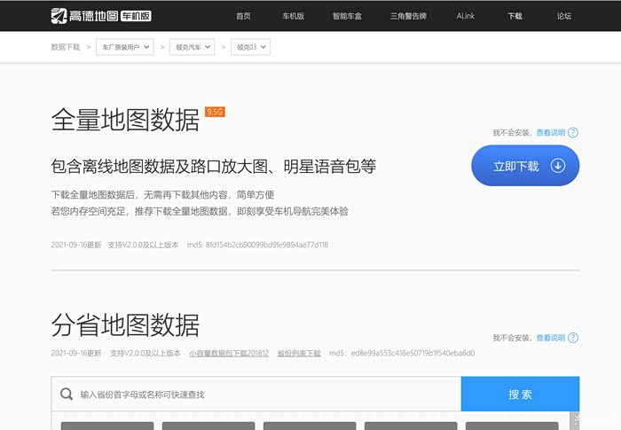Expand the 领克03 model dropdown

251,47
